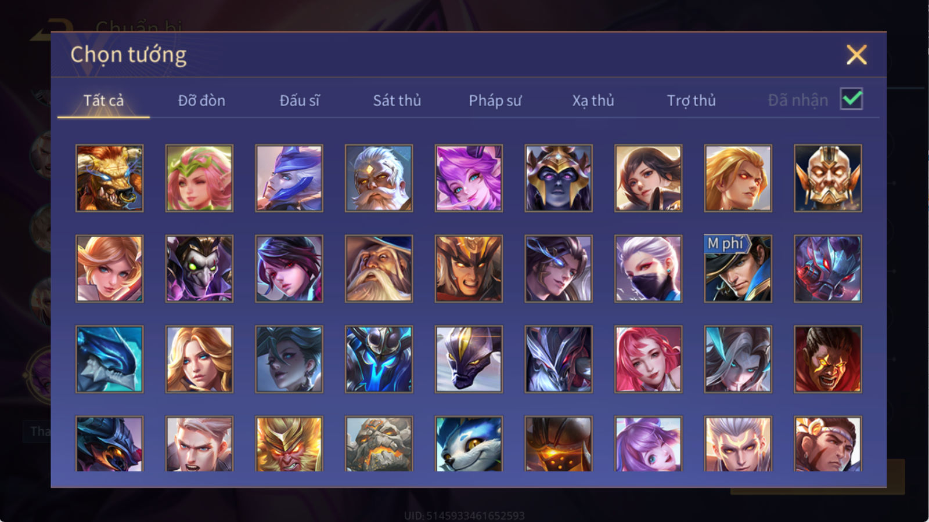Select the masked white-haired ninja hero
This screenshot has height=522, width=929.
(648, 269)
